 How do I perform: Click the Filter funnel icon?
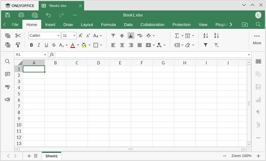[x=206, y=45]
